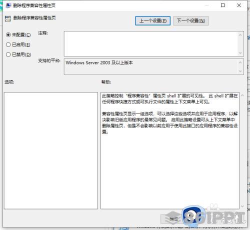250x230 pixels.
Task: Select the 未配置 radio button
Action: click(x=8, y=34)
